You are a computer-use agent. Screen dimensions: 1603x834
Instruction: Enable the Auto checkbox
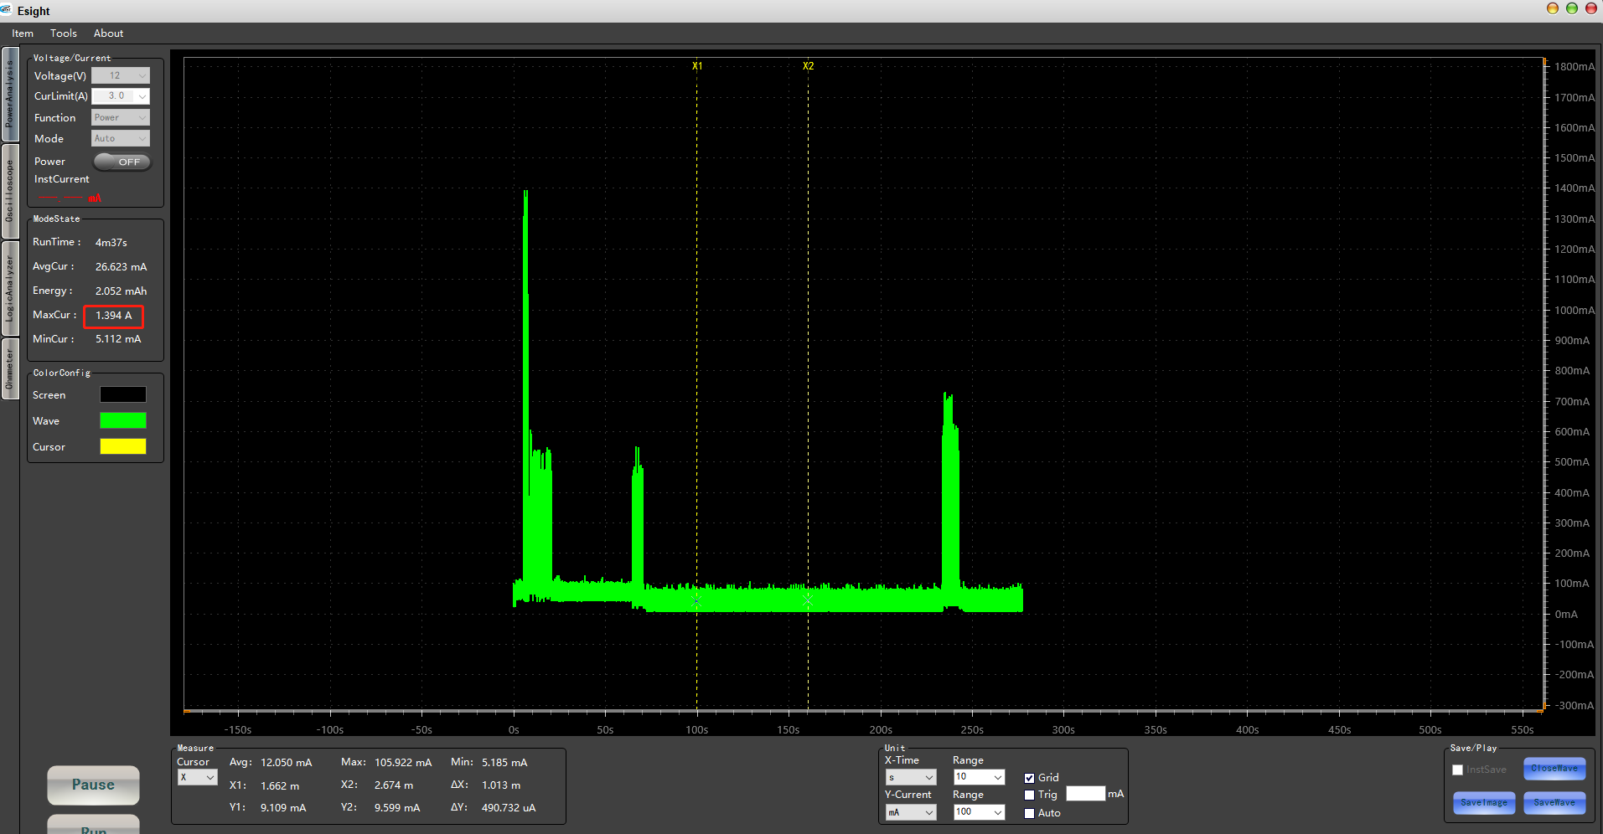tap(1029, 813)
